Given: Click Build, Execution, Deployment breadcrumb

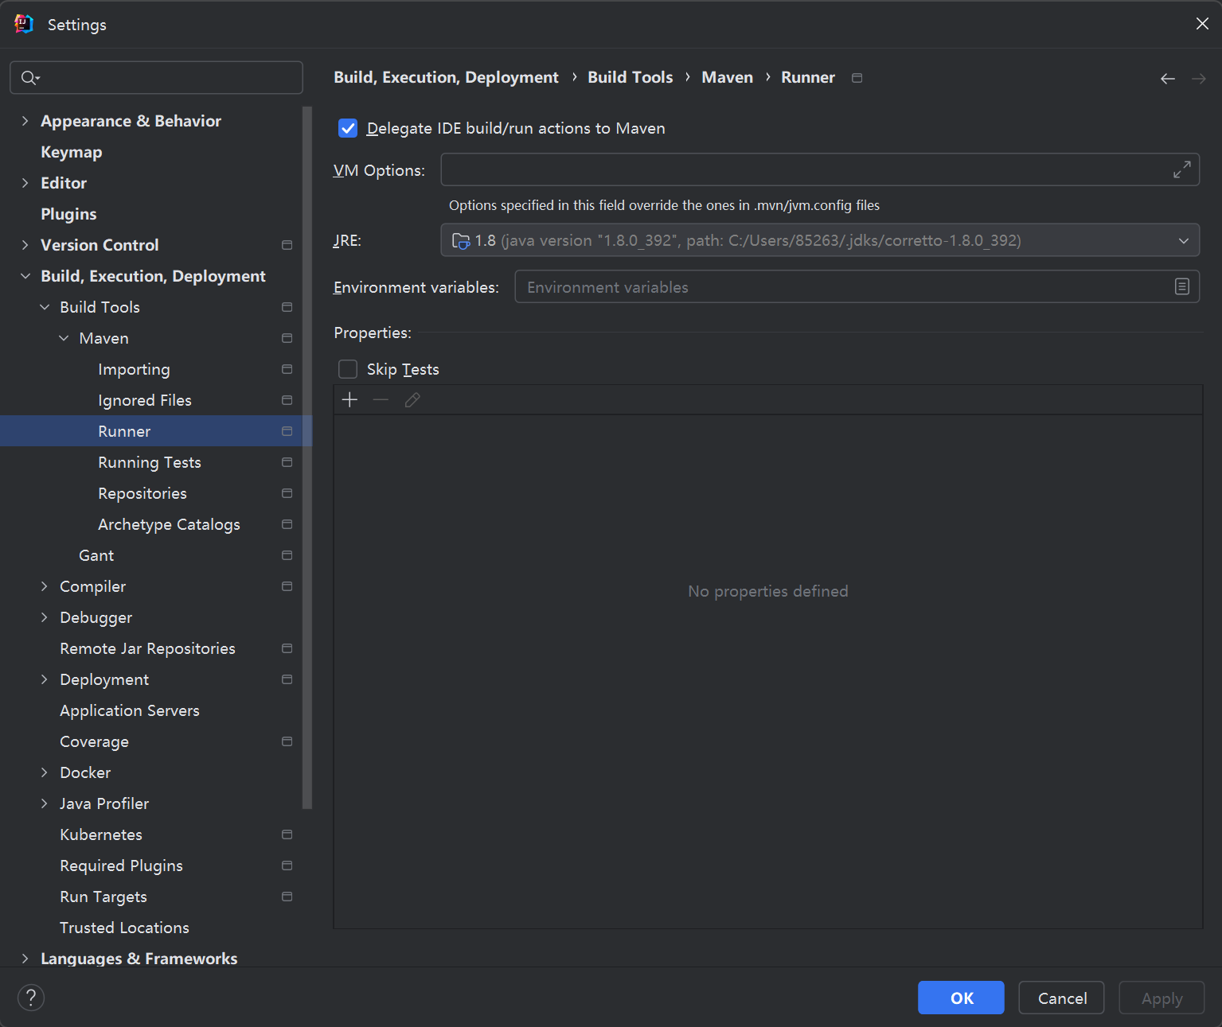Looking at the screenshot, I should (x=446, y=77).
